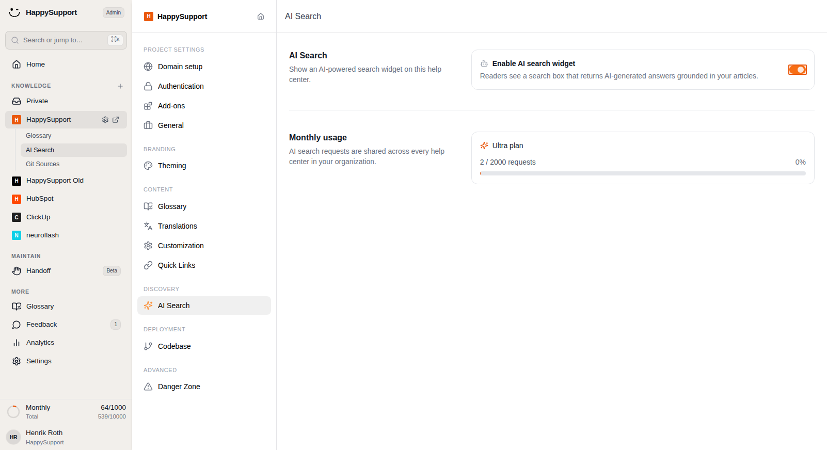Go to Theming branding page

tap(204, 166)
